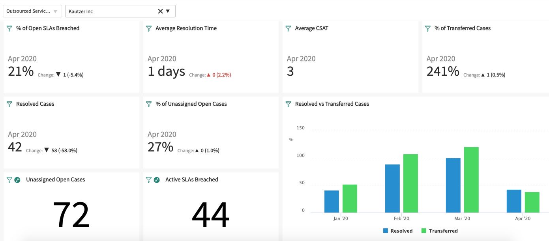
Task: Click filter icon next to Resolved Cases
Action: (x=9, y=104)
